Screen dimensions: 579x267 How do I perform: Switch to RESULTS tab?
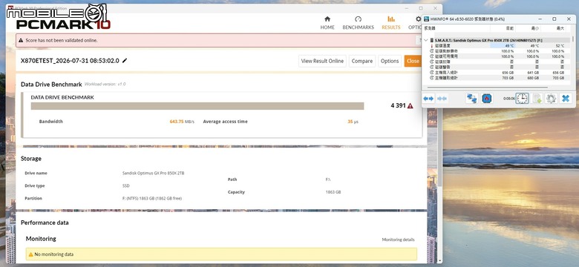pyautogui.click(x=390, y=23)
